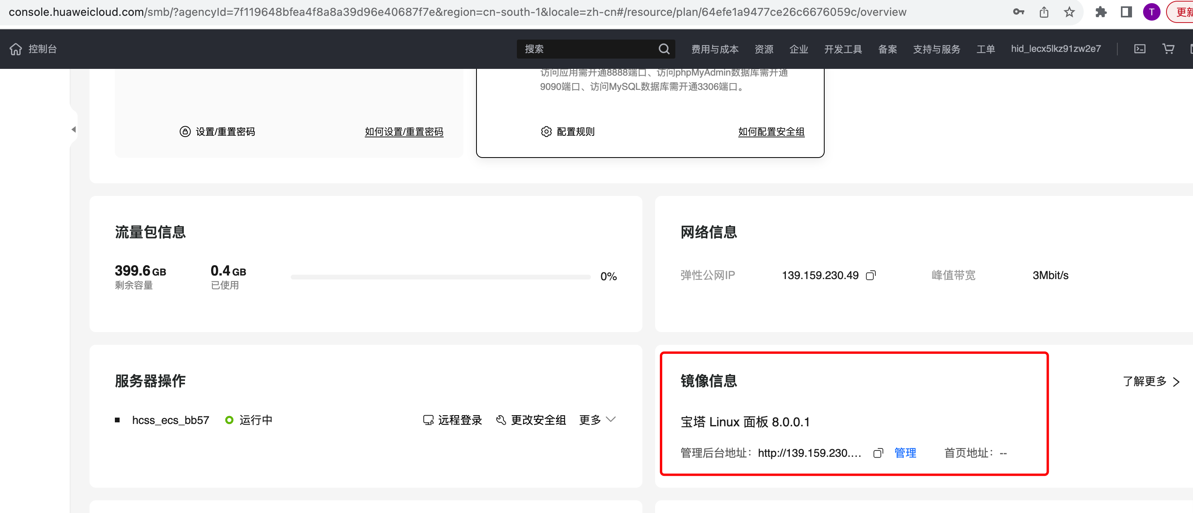Collapse the left sidebar arrow

[x=74, y=130]
